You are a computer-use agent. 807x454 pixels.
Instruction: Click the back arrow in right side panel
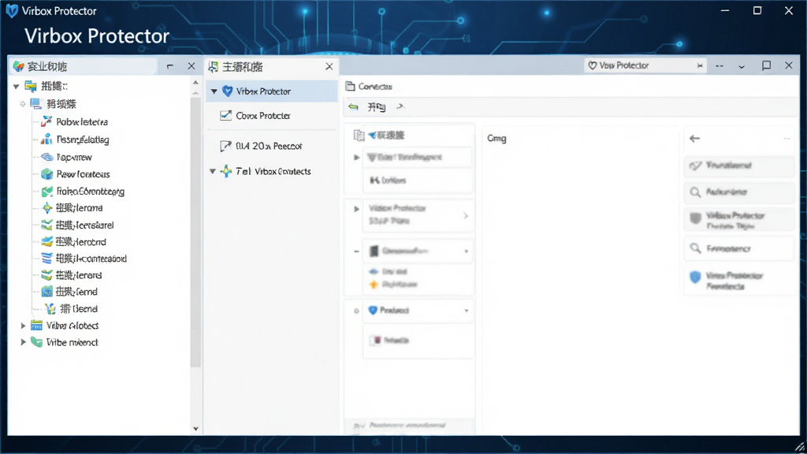[694, 138]
